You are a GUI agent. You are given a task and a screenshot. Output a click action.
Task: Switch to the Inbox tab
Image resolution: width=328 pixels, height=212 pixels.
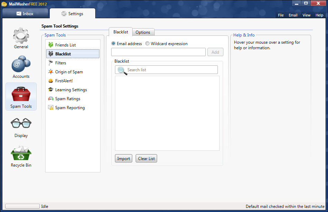tap(25, 13)
